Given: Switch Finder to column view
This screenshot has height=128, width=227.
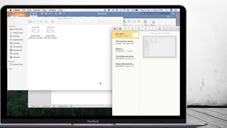Looking at the screenshot, I should 37,22.
